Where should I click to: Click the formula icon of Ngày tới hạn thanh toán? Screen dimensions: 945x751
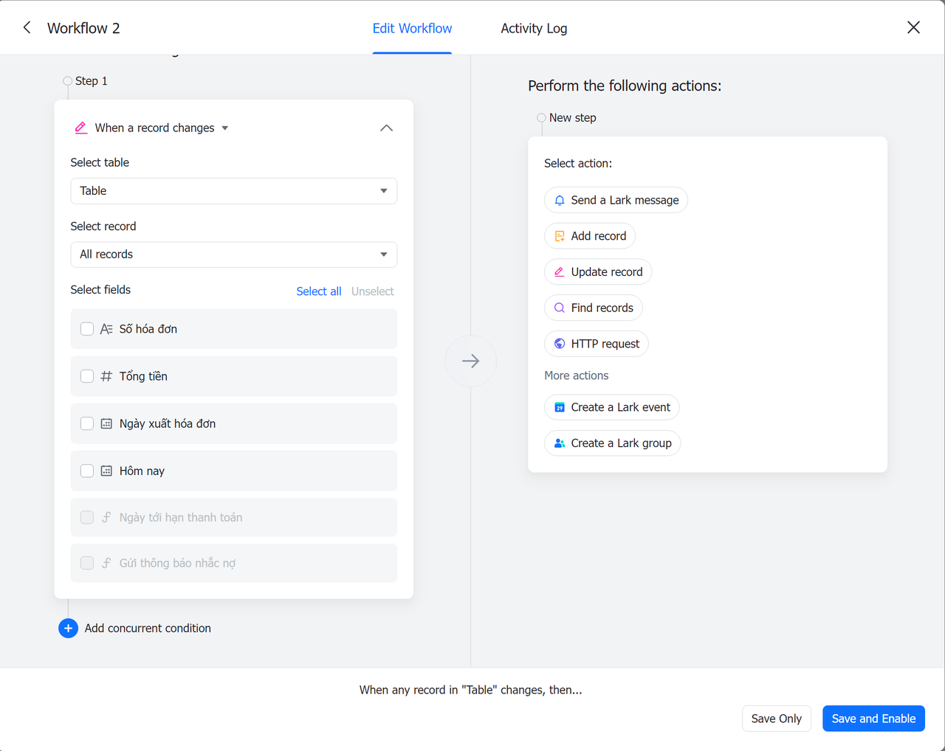[106, 517]
